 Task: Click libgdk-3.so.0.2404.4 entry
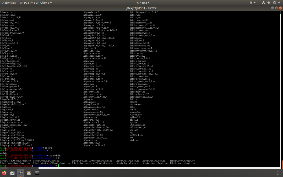12,133
